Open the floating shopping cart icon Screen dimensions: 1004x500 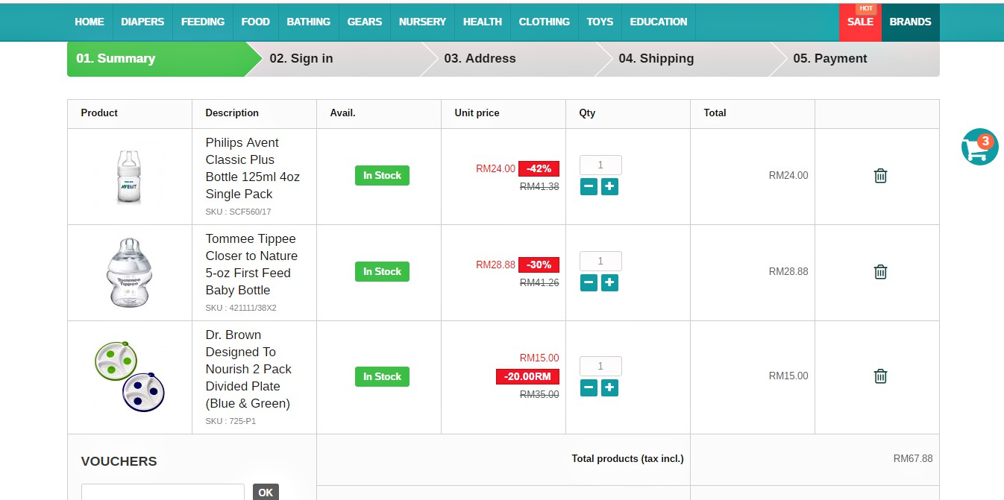979,147
